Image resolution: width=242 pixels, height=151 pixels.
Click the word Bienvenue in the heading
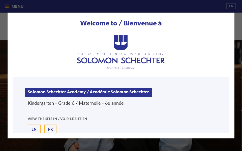click(140, 23)
